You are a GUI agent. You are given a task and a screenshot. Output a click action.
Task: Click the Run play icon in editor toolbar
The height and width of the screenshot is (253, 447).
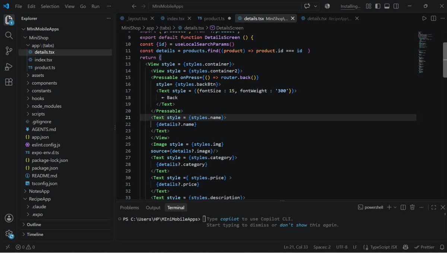[x=424, y=18]
